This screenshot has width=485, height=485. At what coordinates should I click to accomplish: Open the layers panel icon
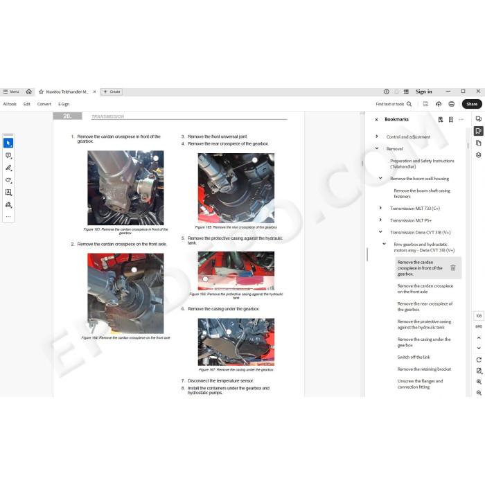[x=479, y=155]
